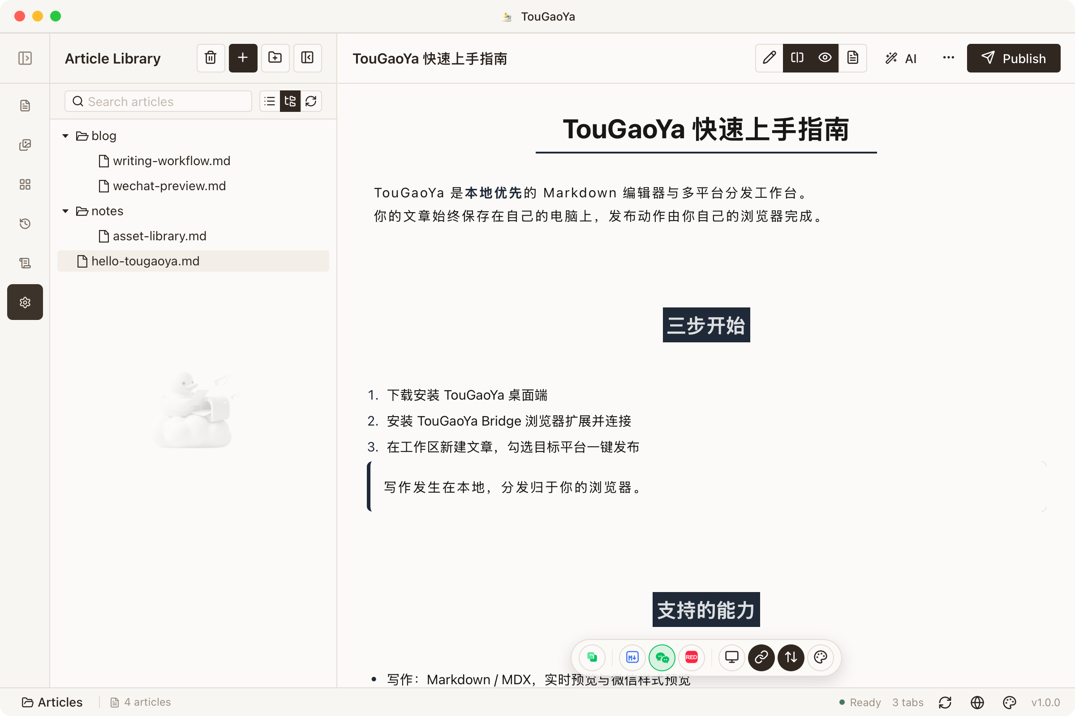Collapse the Article Library panel
This screenshot has height=716, width=1075.
[308, 58]
